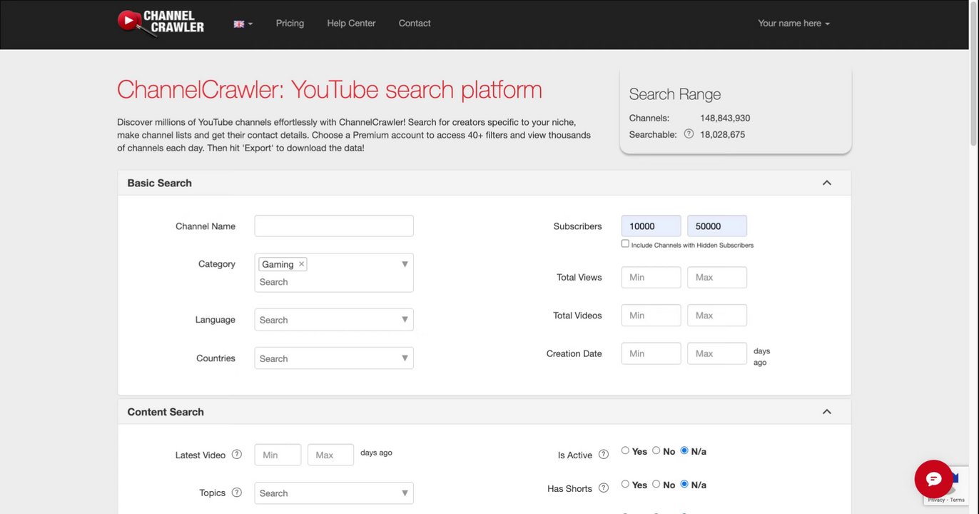Open the Countries dropdown

click(334, 358)
